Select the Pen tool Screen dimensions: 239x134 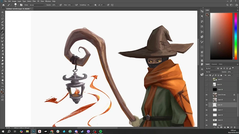(x=2, y=70)
